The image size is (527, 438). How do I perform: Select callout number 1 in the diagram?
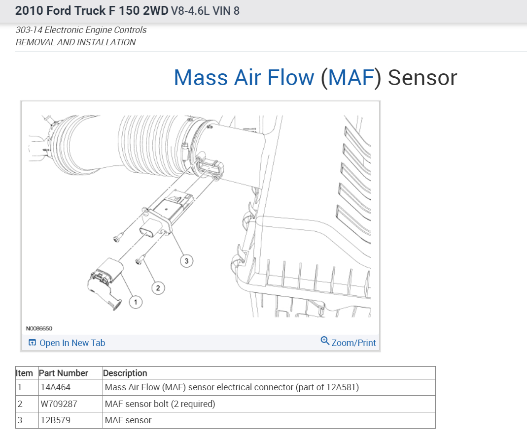click(135, 302)
